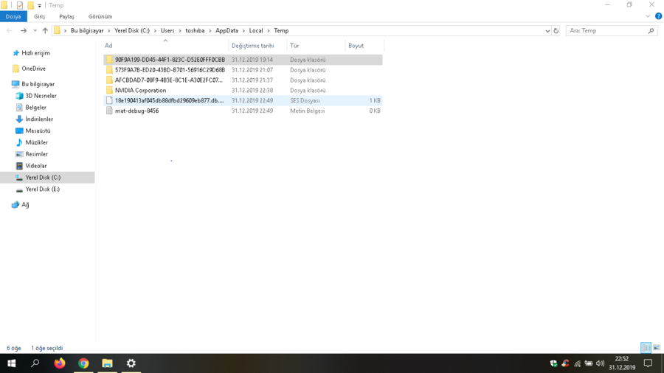
Task: Open the taskbar clock showing 22:52
Action: pyautogui.click(x=622, y=363)
